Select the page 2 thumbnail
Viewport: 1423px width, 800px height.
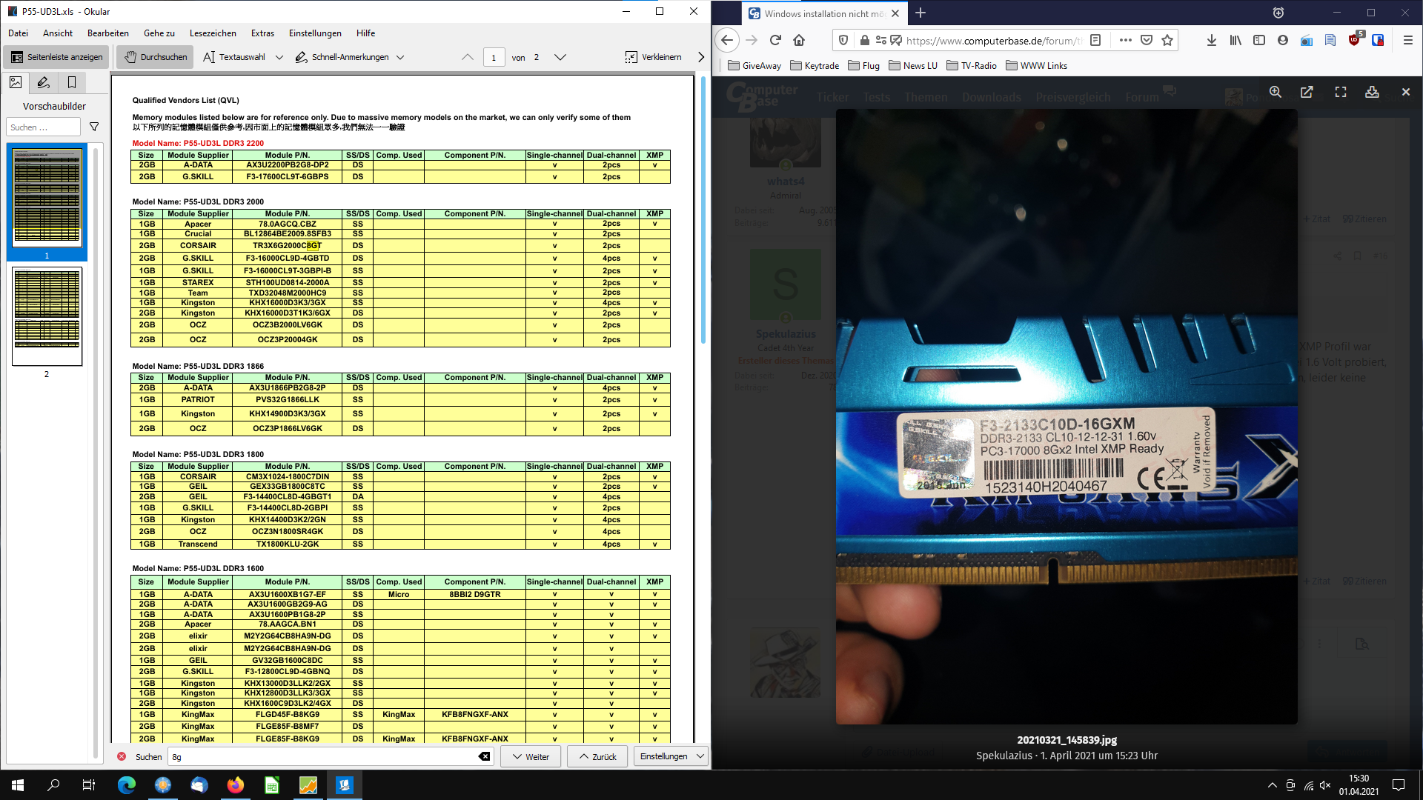(47, 316)
